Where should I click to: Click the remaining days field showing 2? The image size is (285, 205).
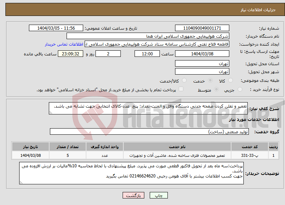coord(108,54)
